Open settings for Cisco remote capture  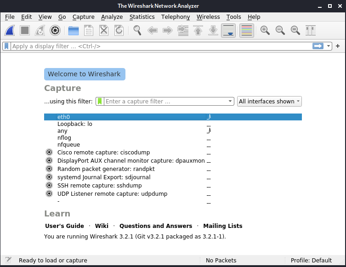[49, 153]
